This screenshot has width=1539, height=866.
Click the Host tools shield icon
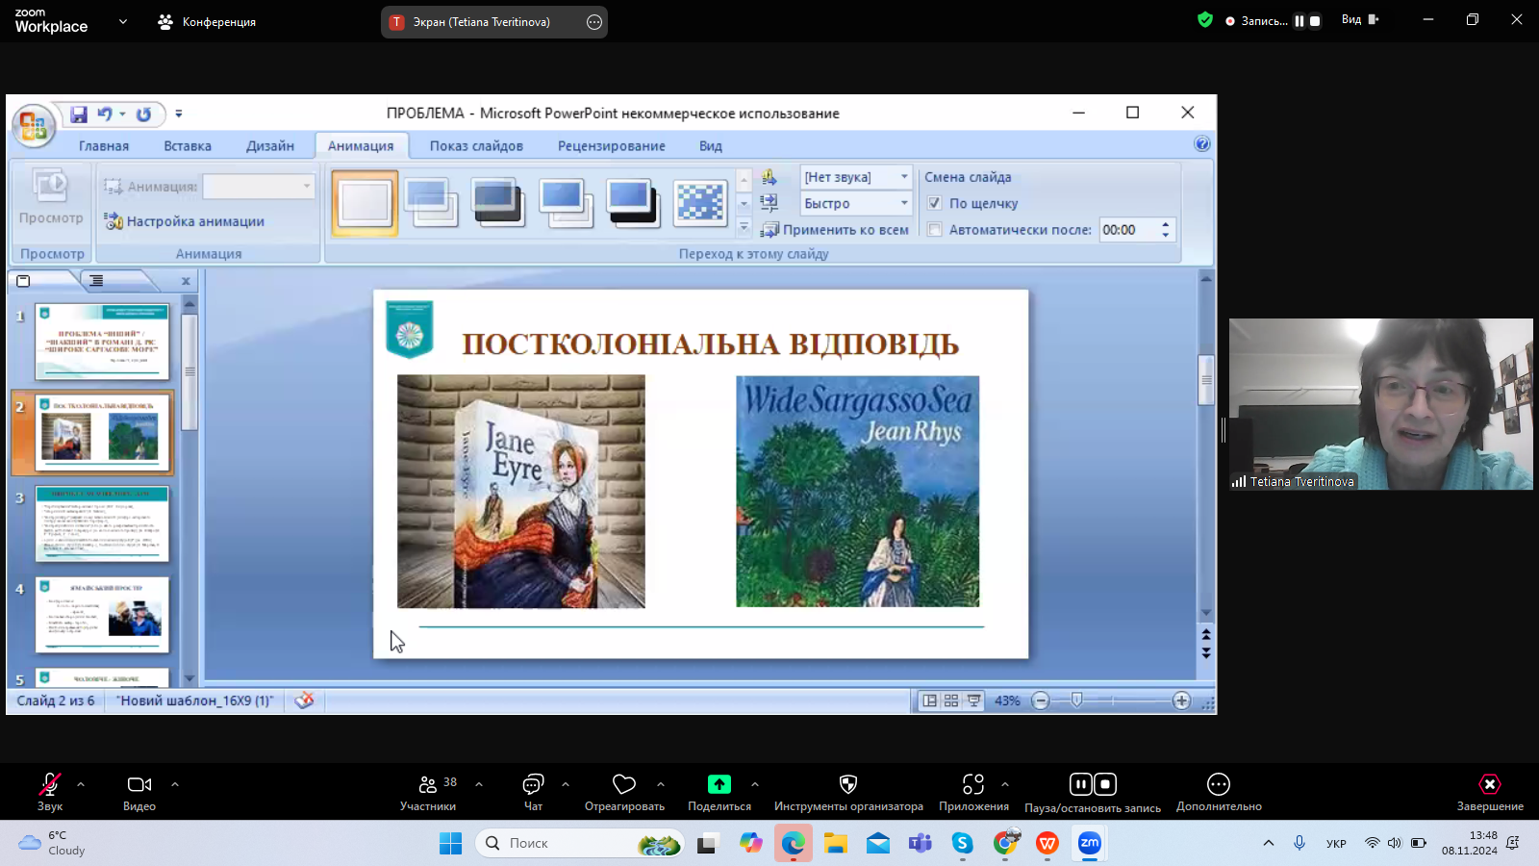847,784
